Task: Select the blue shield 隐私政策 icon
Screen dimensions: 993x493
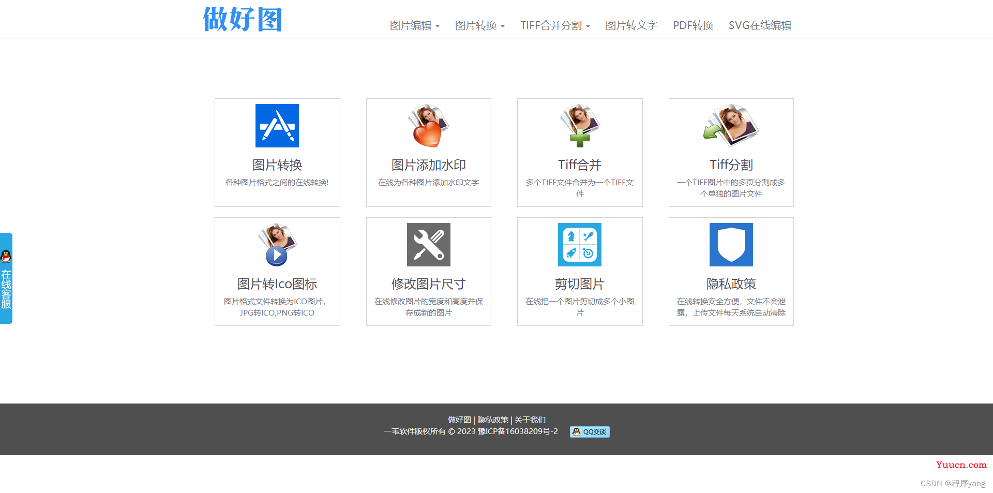Action: click(x=731, y=245)
